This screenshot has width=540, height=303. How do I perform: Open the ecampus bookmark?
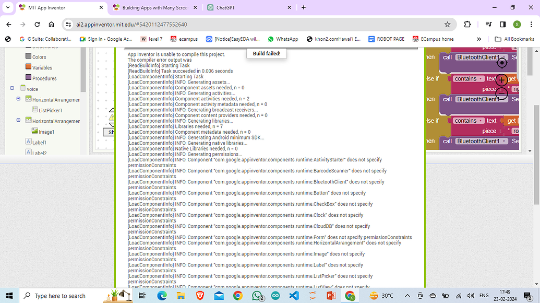click(184, 39)
